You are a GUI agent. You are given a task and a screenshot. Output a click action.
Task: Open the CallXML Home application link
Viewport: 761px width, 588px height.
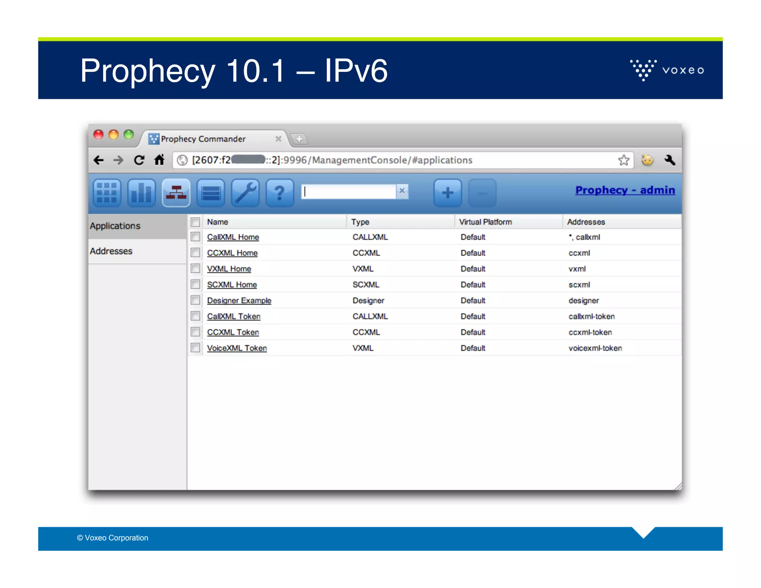click(233, 237)
